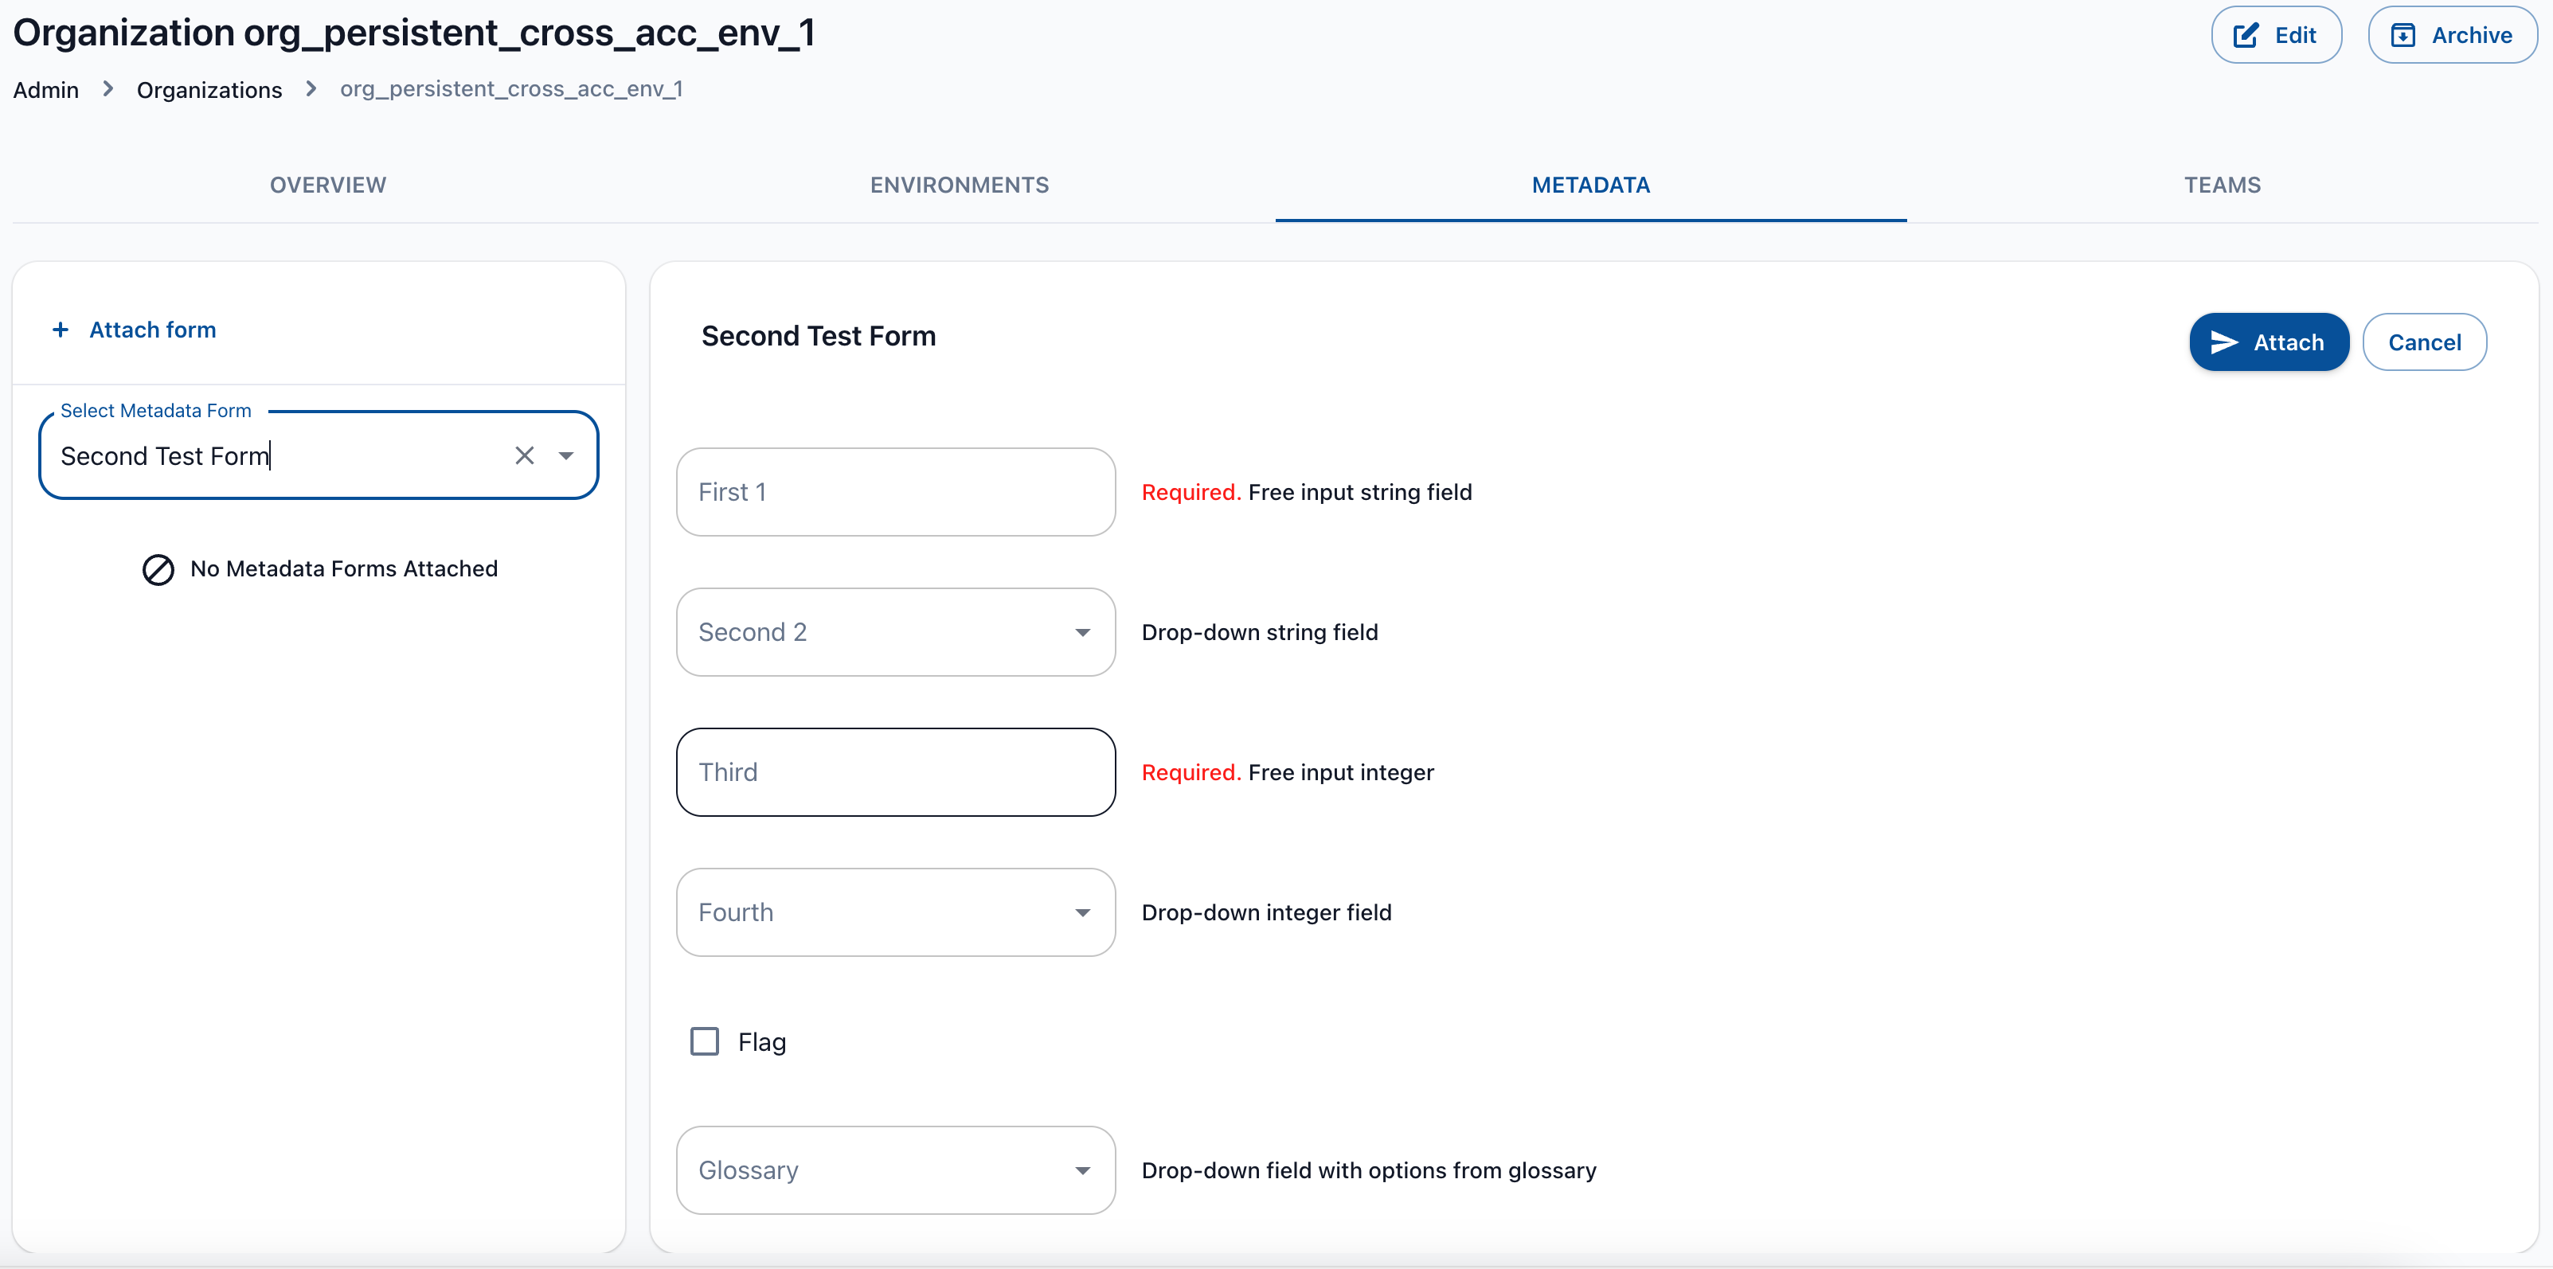Navigate to Admin breadcrumb
This screenshot has height=1269, width=2553.
pos(45,90)
